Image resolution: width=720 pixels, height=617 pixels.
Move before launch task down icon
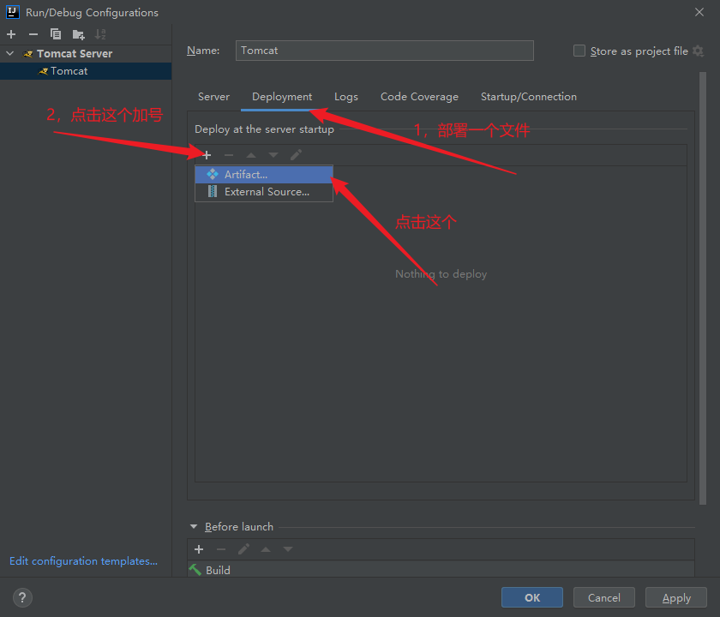pyautogui.click(x=288, y=549)
